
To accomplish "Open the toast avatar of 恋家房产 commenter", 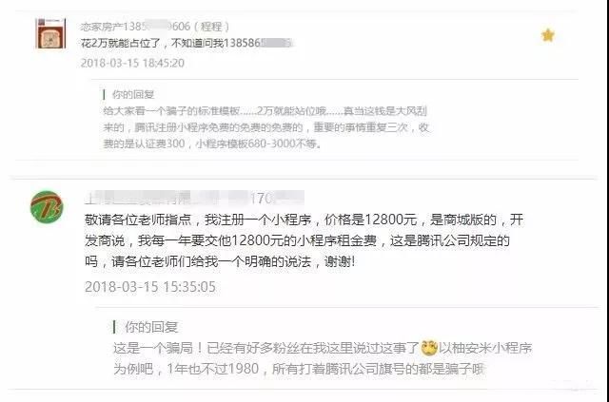I will [x=50, y=33].
